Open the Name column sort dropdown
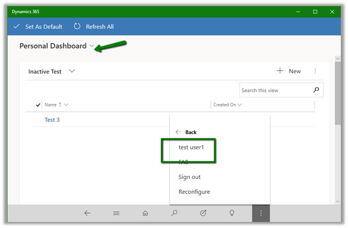Screen dimensions: 348x228 click(x=66, y=105)
